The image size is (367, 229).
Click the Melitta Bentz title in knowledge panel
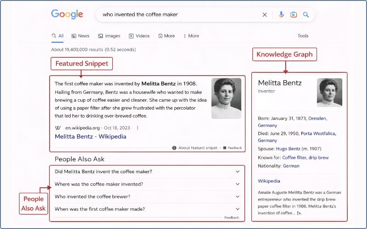(x=280, y=83)
